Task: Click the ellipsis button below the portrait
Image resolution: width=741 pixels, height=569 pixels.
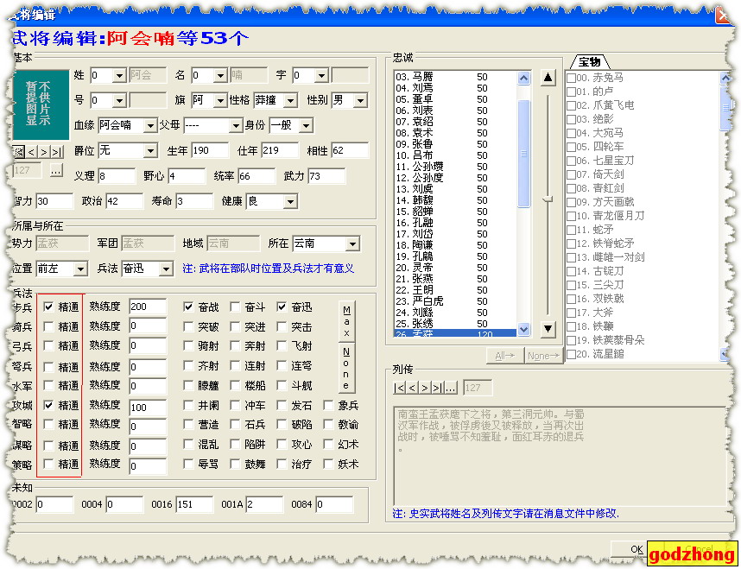Action: [56, 171]
